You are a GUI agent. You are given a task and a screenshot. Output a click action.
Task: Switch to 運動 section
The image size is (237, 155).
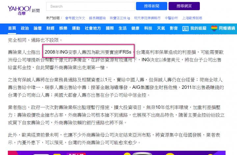pyautogui.click(x=76, y=28)
